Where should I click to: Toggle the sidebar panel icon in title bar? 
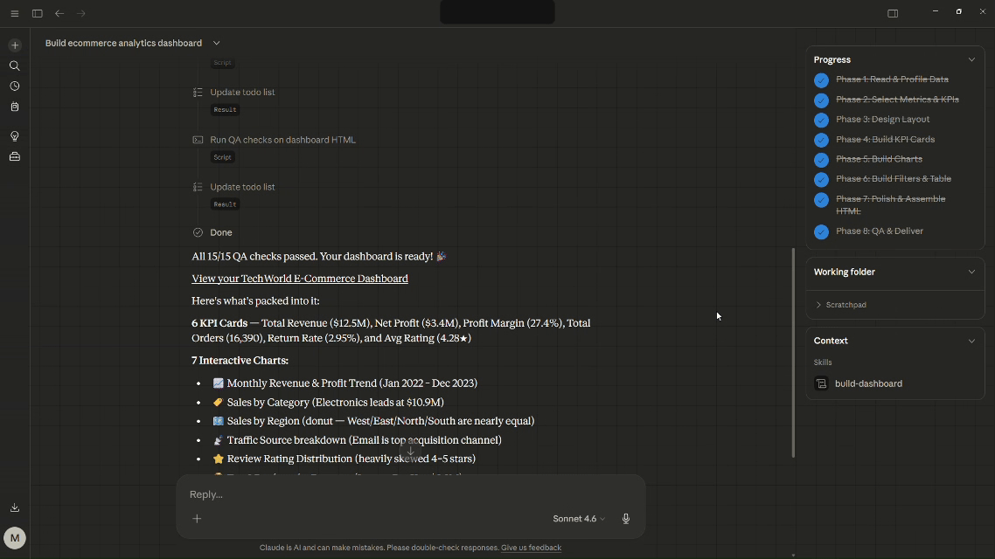pyautogui.click(x=37, y=13)
